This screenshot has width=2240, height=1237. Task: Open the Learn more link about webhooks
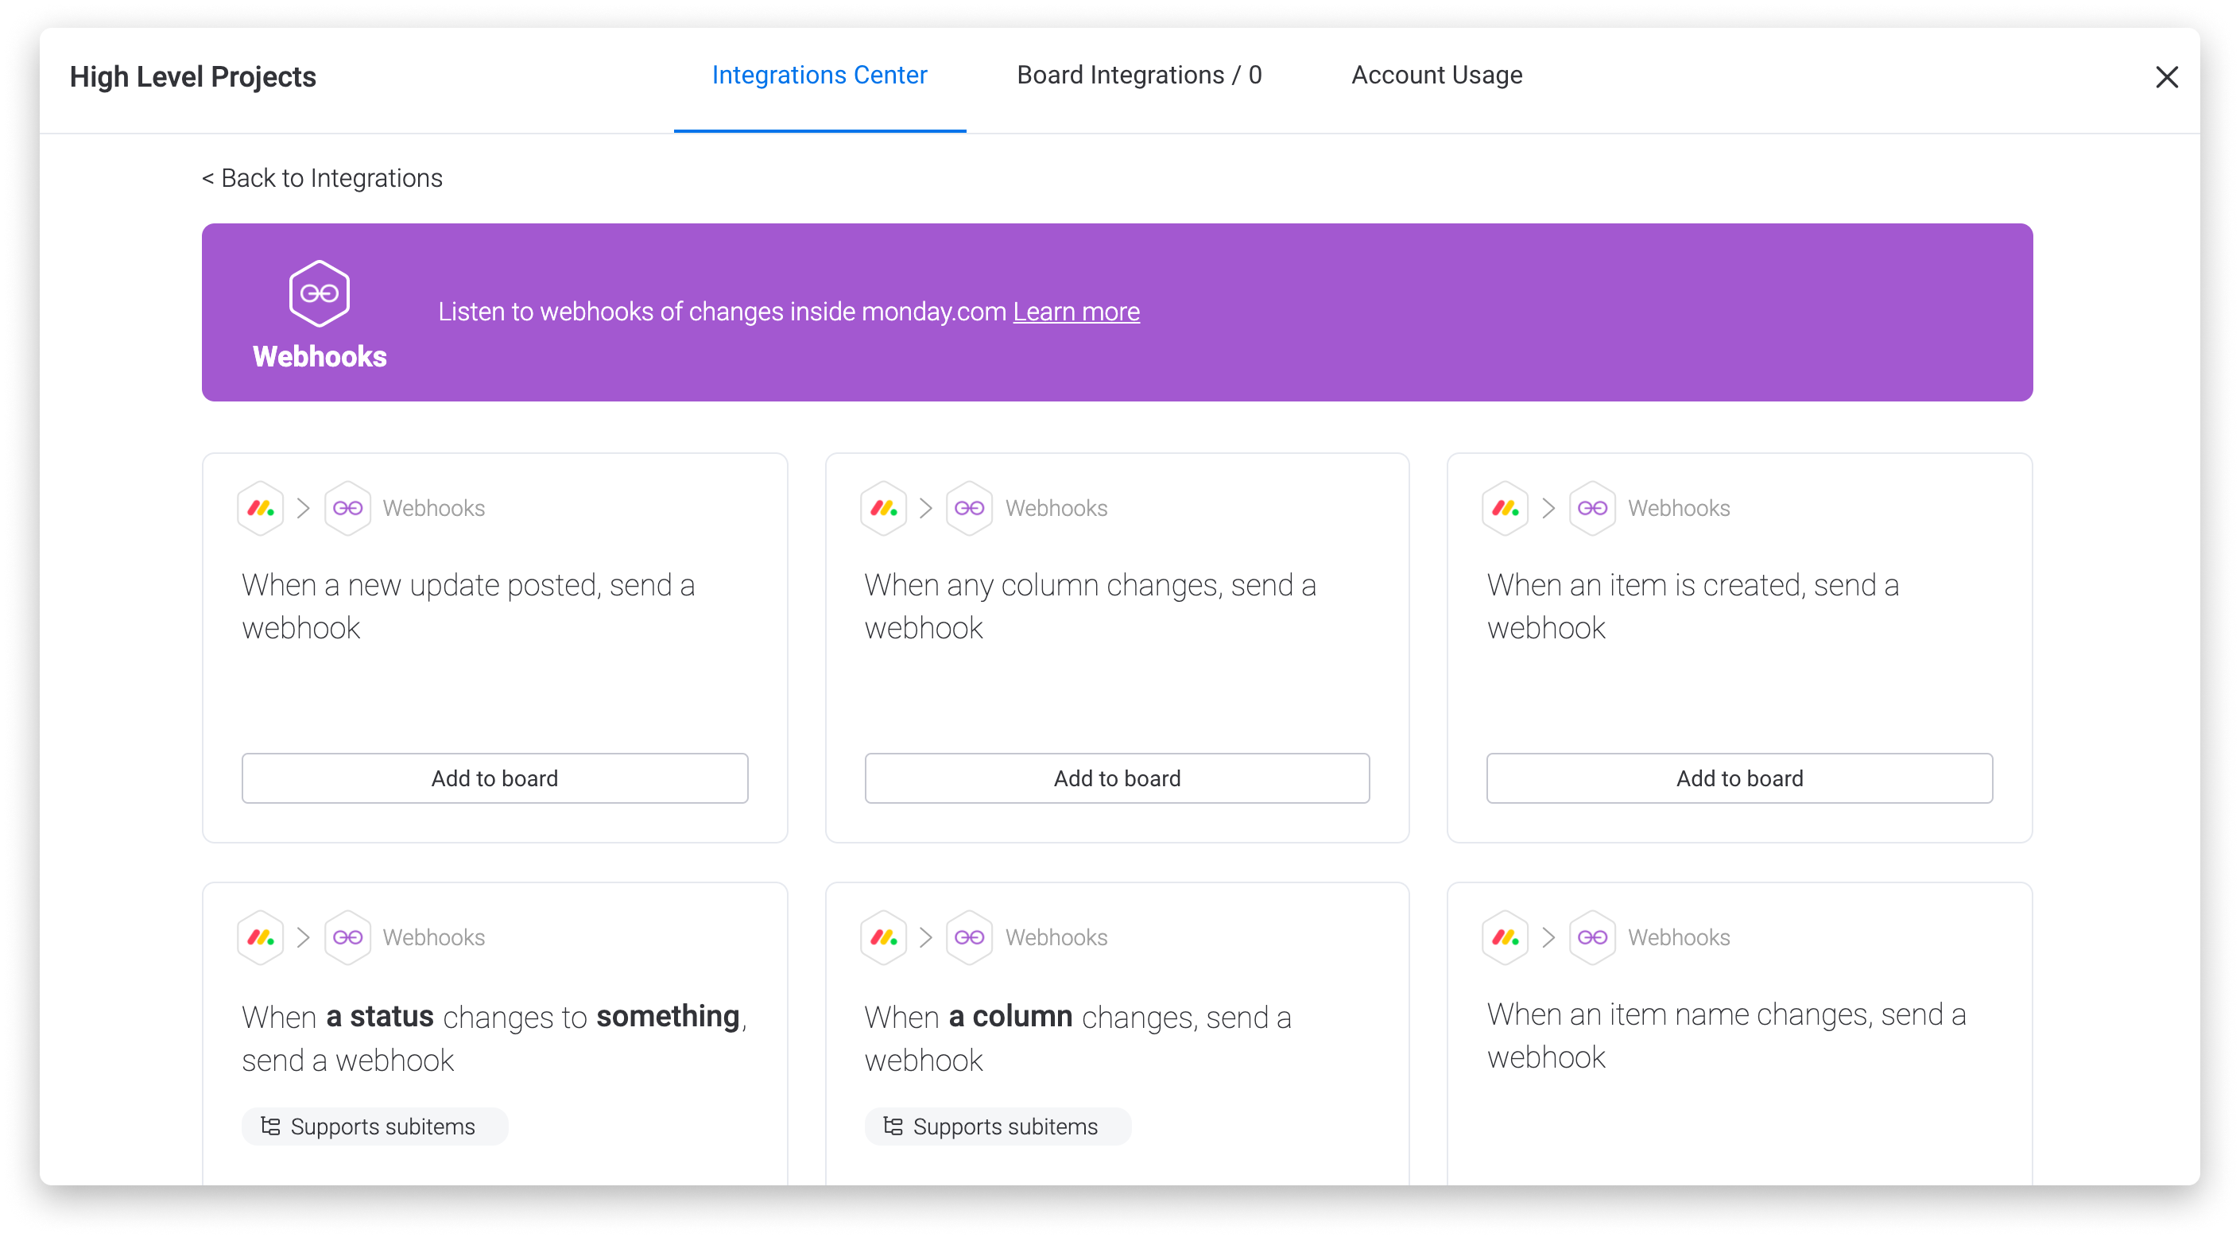pyautogui.click(x=1075, y=311)
